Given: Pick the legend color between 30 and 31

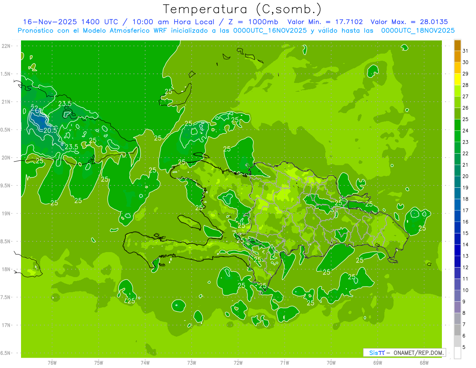Looking at the screenshot, I should coord(457,57).
